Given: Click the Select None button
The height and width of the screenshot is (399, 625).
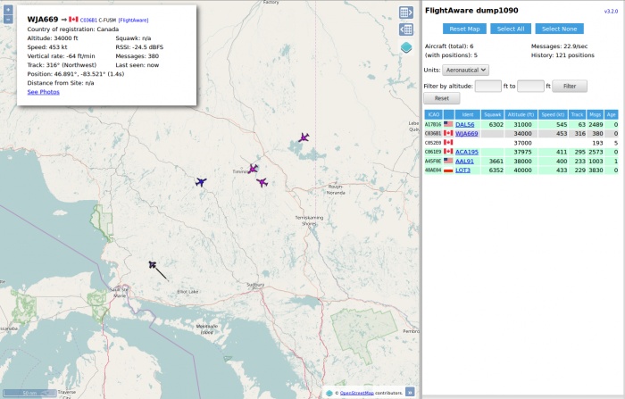Looking at the screenshot, I should point(559,29).
